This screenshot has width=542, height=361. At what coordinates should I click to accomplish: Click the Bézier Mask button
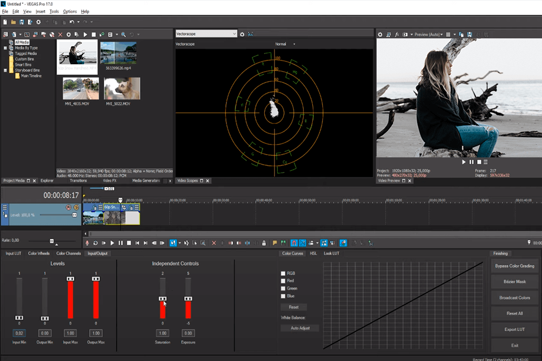tap(514, 281)
